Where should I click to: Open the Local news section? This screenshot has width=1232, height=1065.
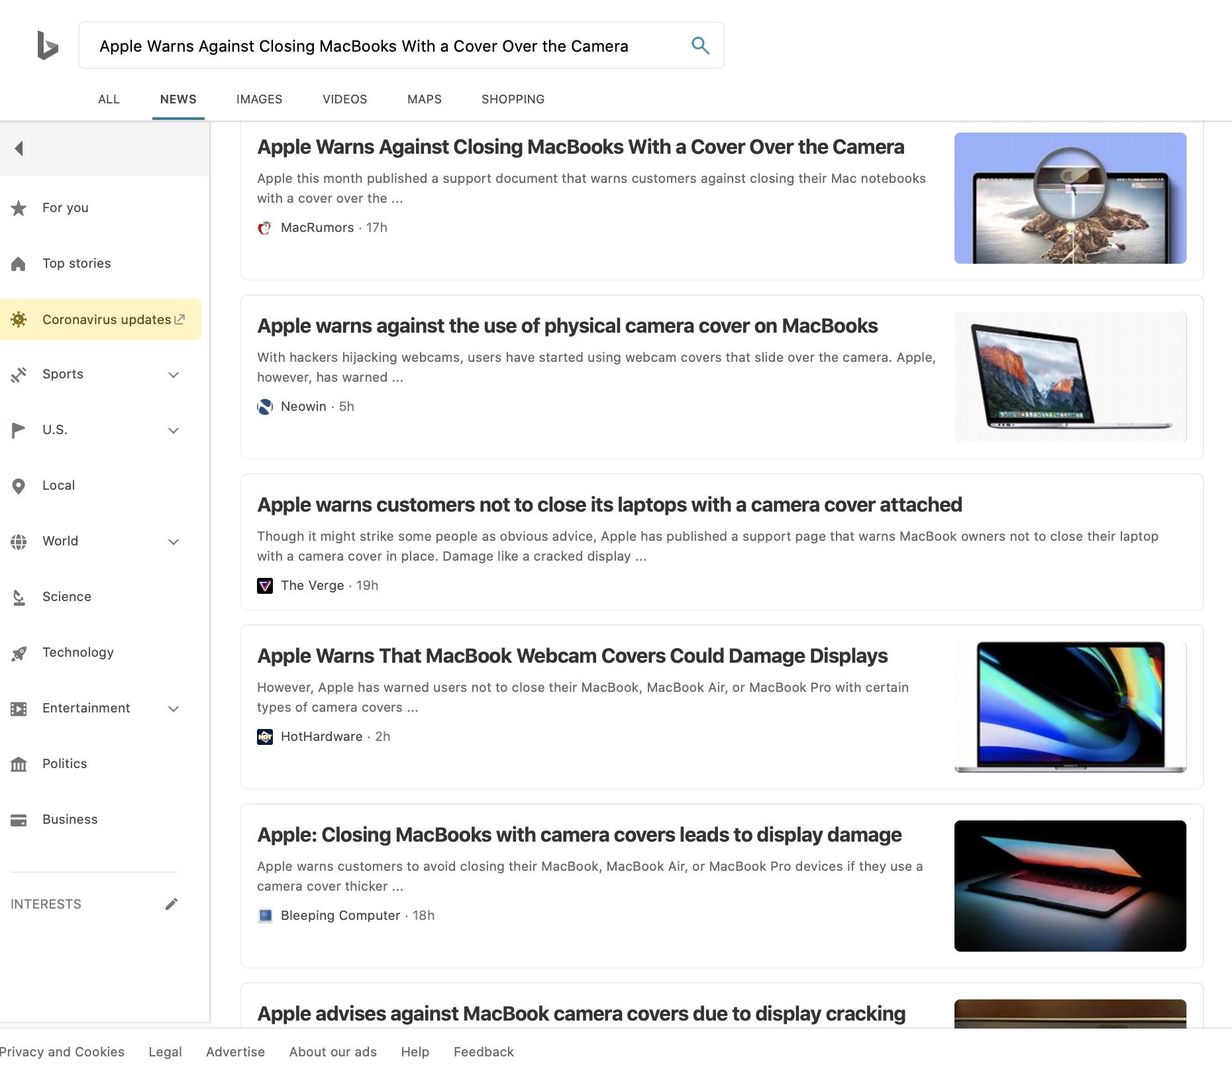(58, 485)
